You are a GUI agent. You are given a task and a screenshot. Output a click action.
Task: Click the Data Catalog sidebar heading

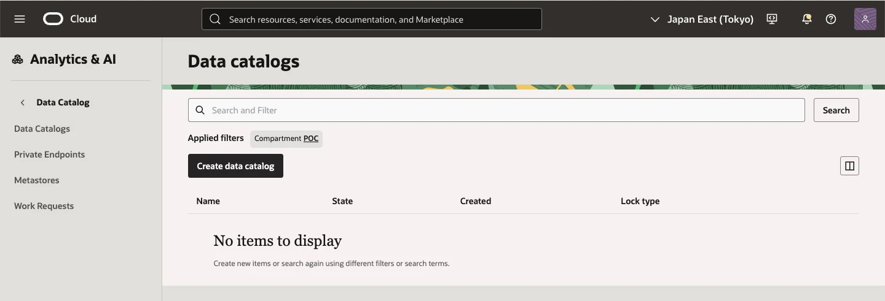[x=63, y=102]
